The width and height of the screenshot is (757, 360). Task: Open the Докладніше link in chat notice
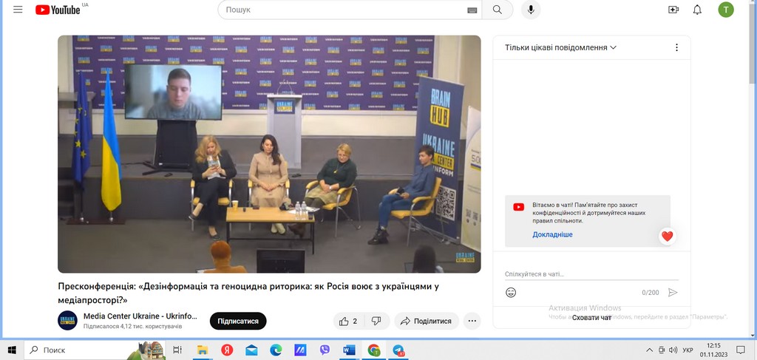pos(552,234)
